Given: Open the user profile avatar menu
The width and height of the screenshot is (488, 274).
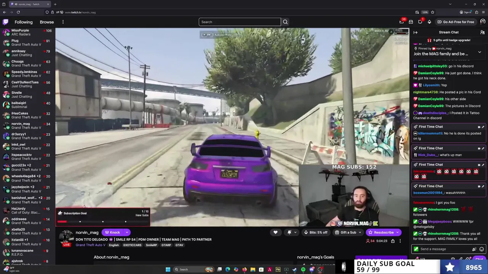Looking at the screenshot, I should click(x=482, y=22).
